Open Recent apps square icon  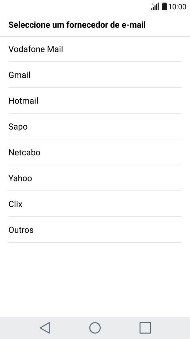pyautogui.click(x=145, y=328)
